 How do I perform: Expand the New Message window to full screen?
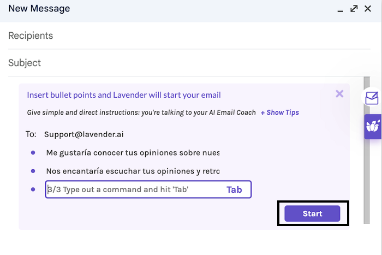[354, 9]
